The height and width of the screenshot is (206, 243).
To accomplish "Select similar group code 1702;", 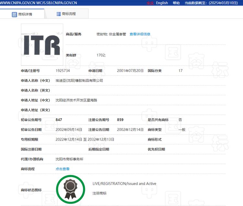I will coord(101,55).
